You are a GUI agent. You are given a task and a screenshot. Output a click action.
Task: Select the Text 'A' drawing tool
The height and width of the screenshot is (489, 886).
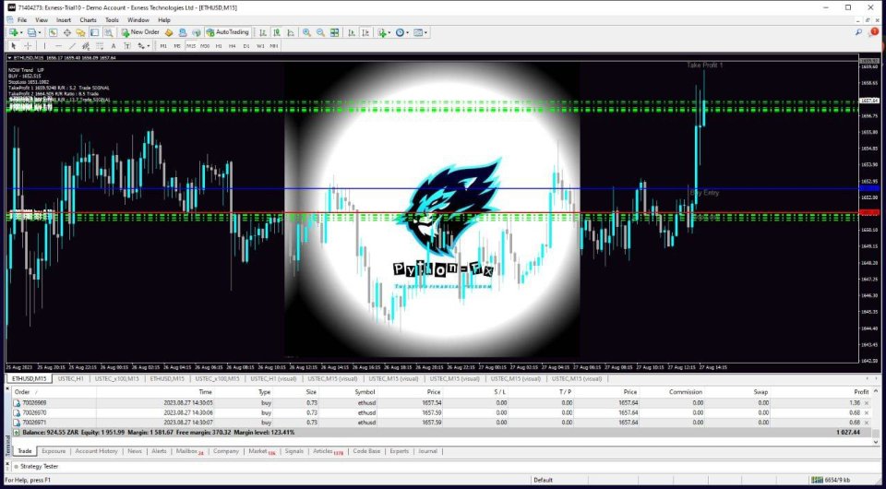tap(113, 46)
